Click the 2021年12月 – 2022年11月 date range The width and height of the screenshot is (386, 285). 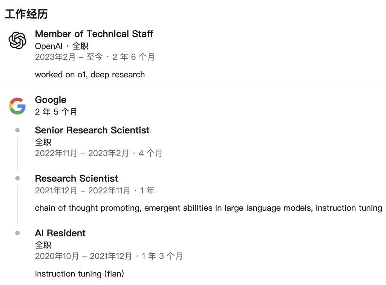pyautogui.click(x=83, y=190)
